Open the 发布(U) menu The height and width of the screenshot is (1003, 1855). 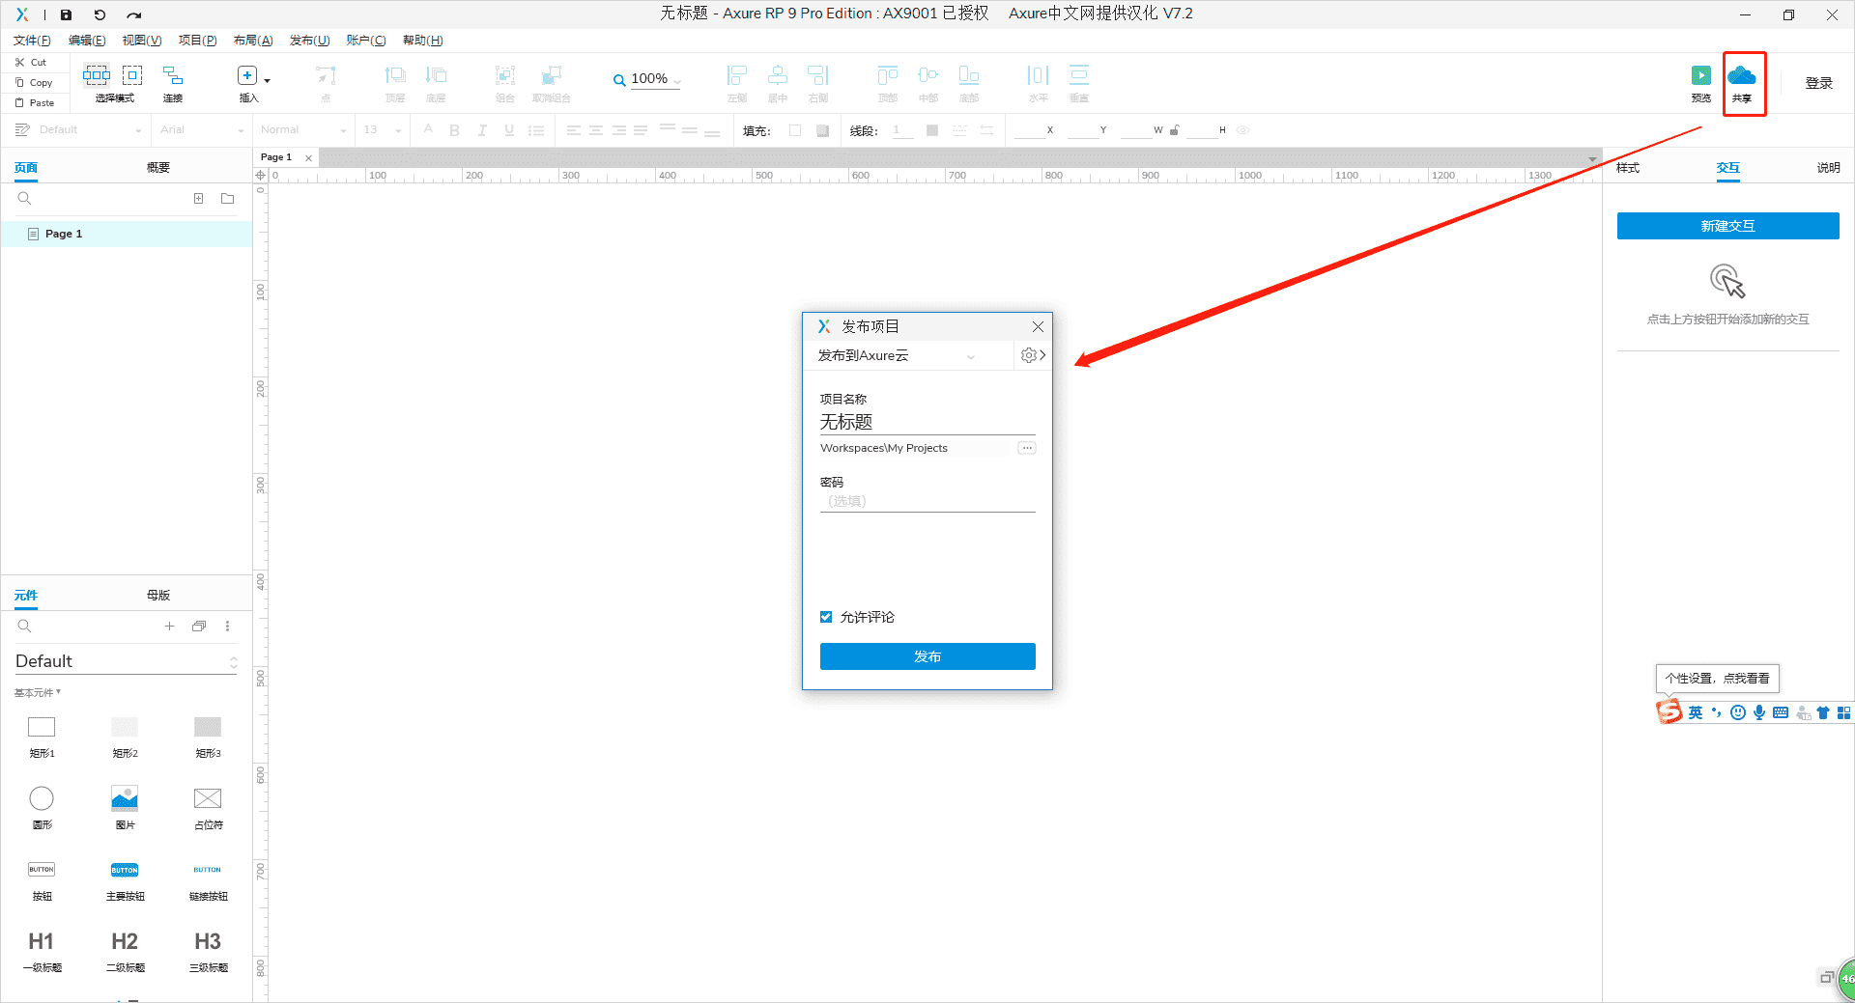pos(309,41)
